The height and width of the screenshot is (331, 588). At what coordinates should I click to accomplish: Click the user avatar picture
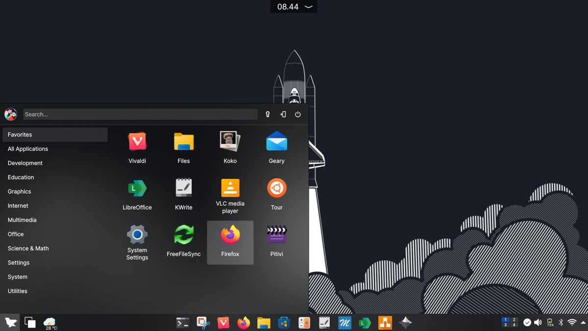[11, 114]
